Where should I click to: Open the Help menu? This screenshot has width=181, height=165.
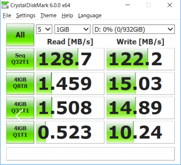pos(67,16)
